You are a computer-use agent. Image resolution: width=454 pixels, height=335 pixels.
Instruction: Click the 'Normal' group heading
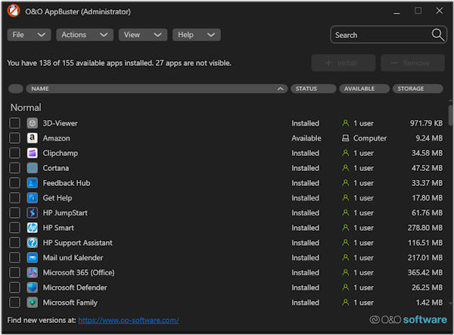pyautogui.click(x=26, y=107)
